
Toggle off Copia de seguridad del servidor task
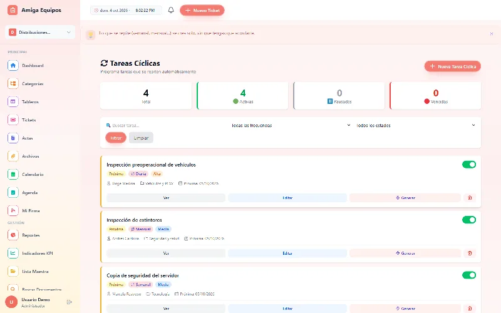pos(469,275)
